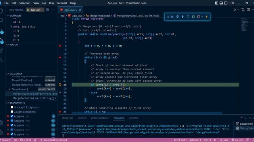
Task: Enable Caught Exceptions breakpoint
Action: [12, 112]
